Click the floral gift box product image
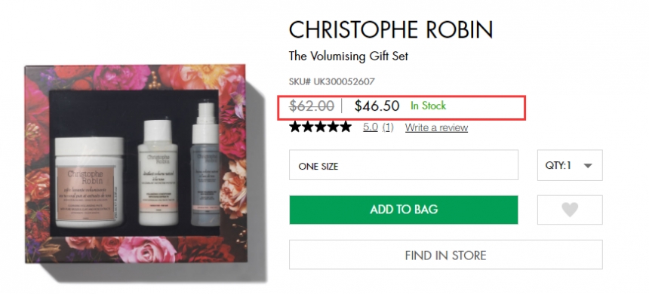 (x=135, y=164)
